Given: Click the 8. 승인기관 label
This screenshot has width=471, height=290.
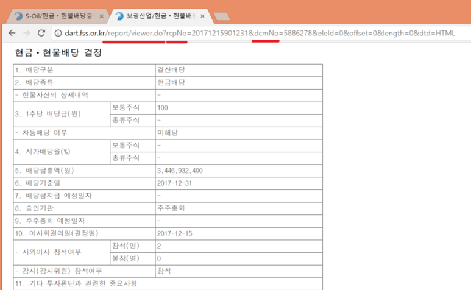Looking at the screenshot, I should coord(34,208).
